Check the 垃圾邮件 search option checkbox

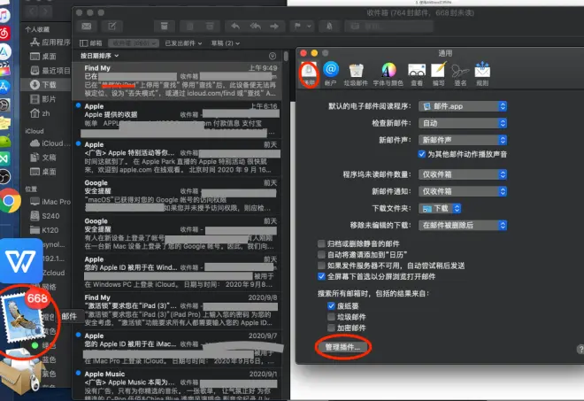tap(331, 317)
